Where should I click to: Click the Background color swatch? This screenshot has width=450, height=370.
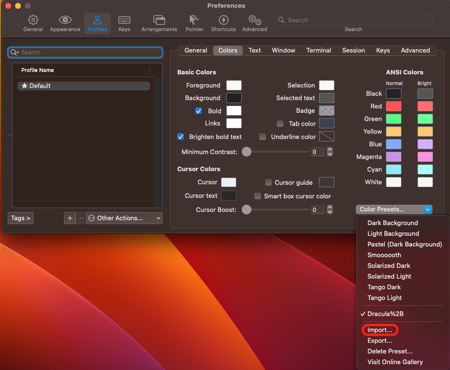click(234, 98)
